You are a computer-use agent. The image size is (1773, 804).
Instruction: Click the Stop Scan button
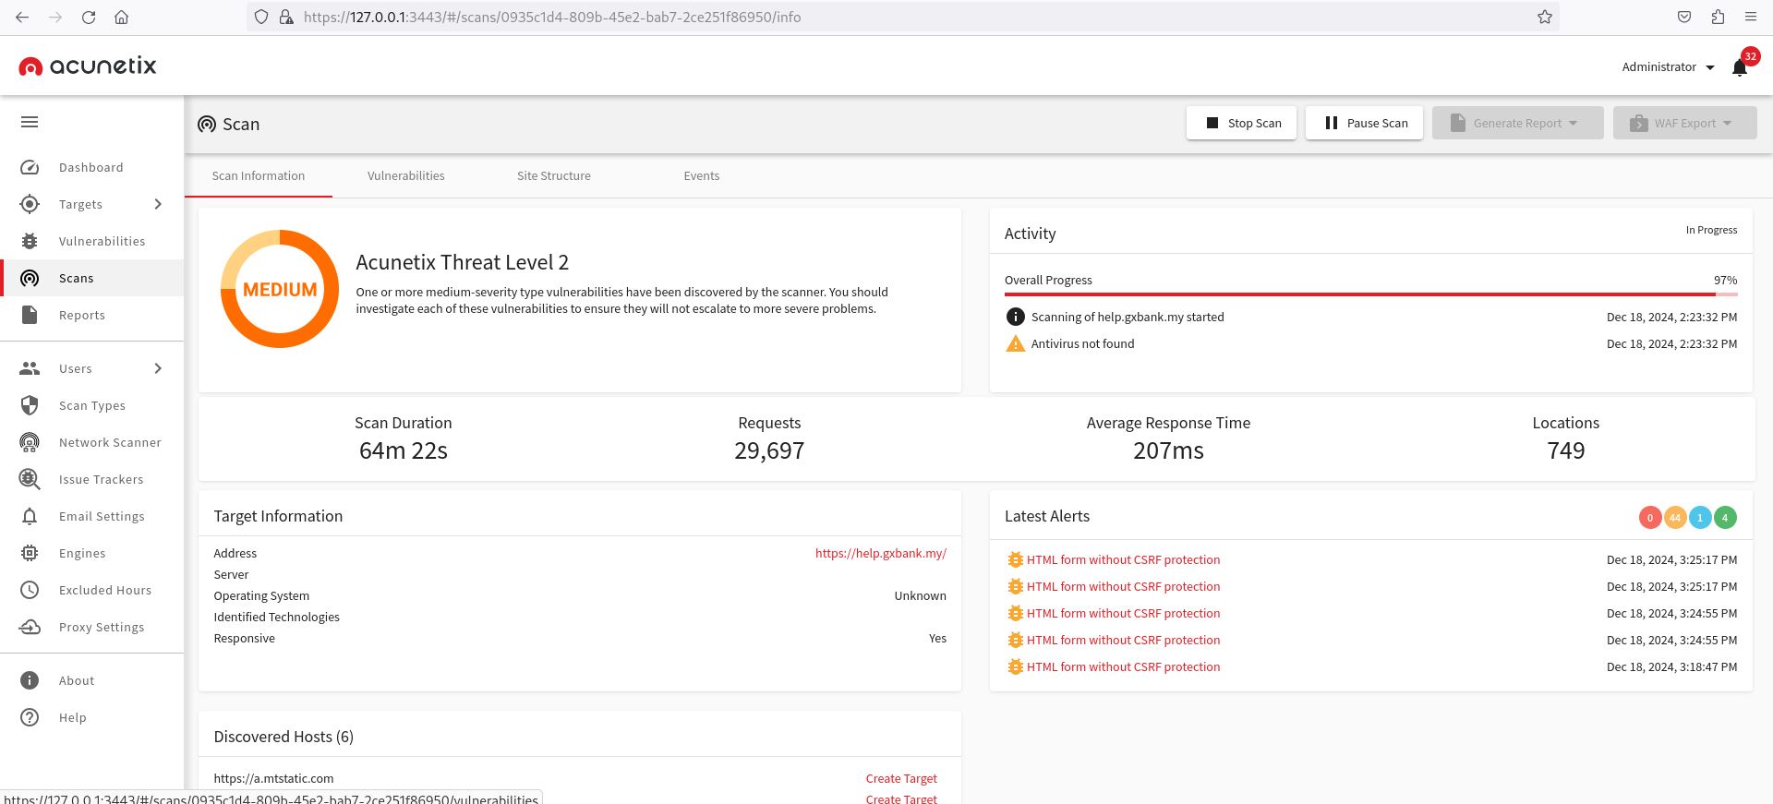coord(1241,123)
